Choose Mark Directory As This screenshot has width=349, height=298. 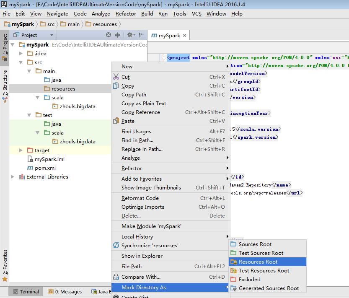click(171, 287)
